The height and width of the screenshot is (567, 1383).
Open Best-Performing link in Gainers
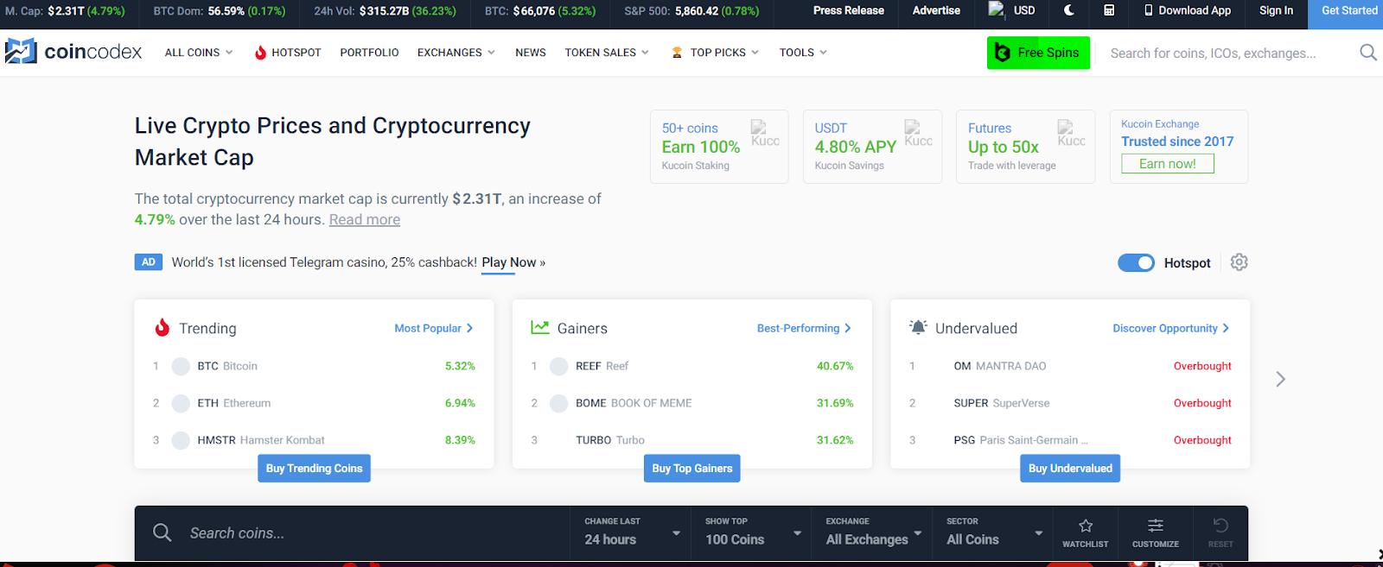804,328
